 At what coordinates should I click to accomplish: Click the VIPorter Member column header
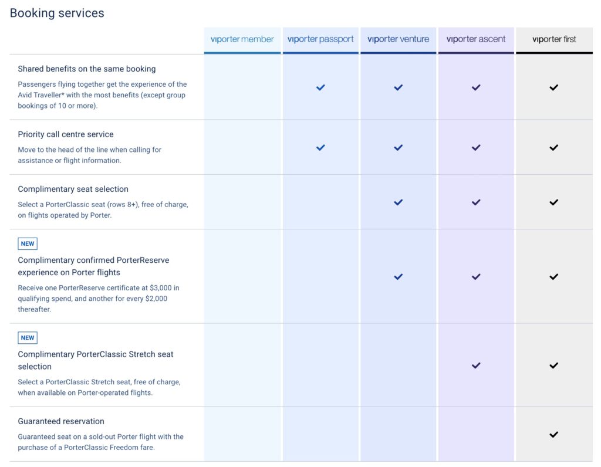click(x=242, y=39)
